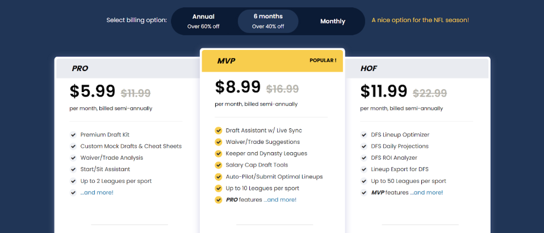Select the Monthly billing option
Screen dimensions: 544x233
[332, 21]
